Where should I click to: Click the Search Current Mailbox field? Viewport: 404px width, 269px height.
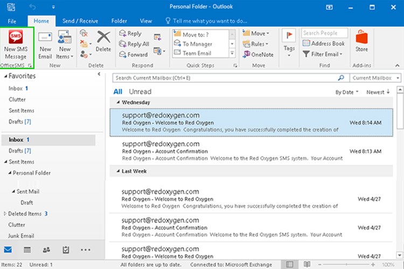click(231, 77)
